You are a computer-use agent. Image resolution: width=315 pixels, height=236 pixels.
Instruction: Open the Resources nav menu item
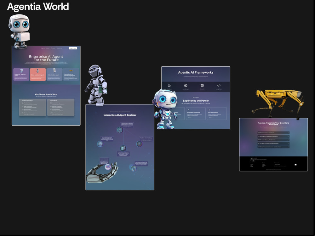(x=59, y=48)
